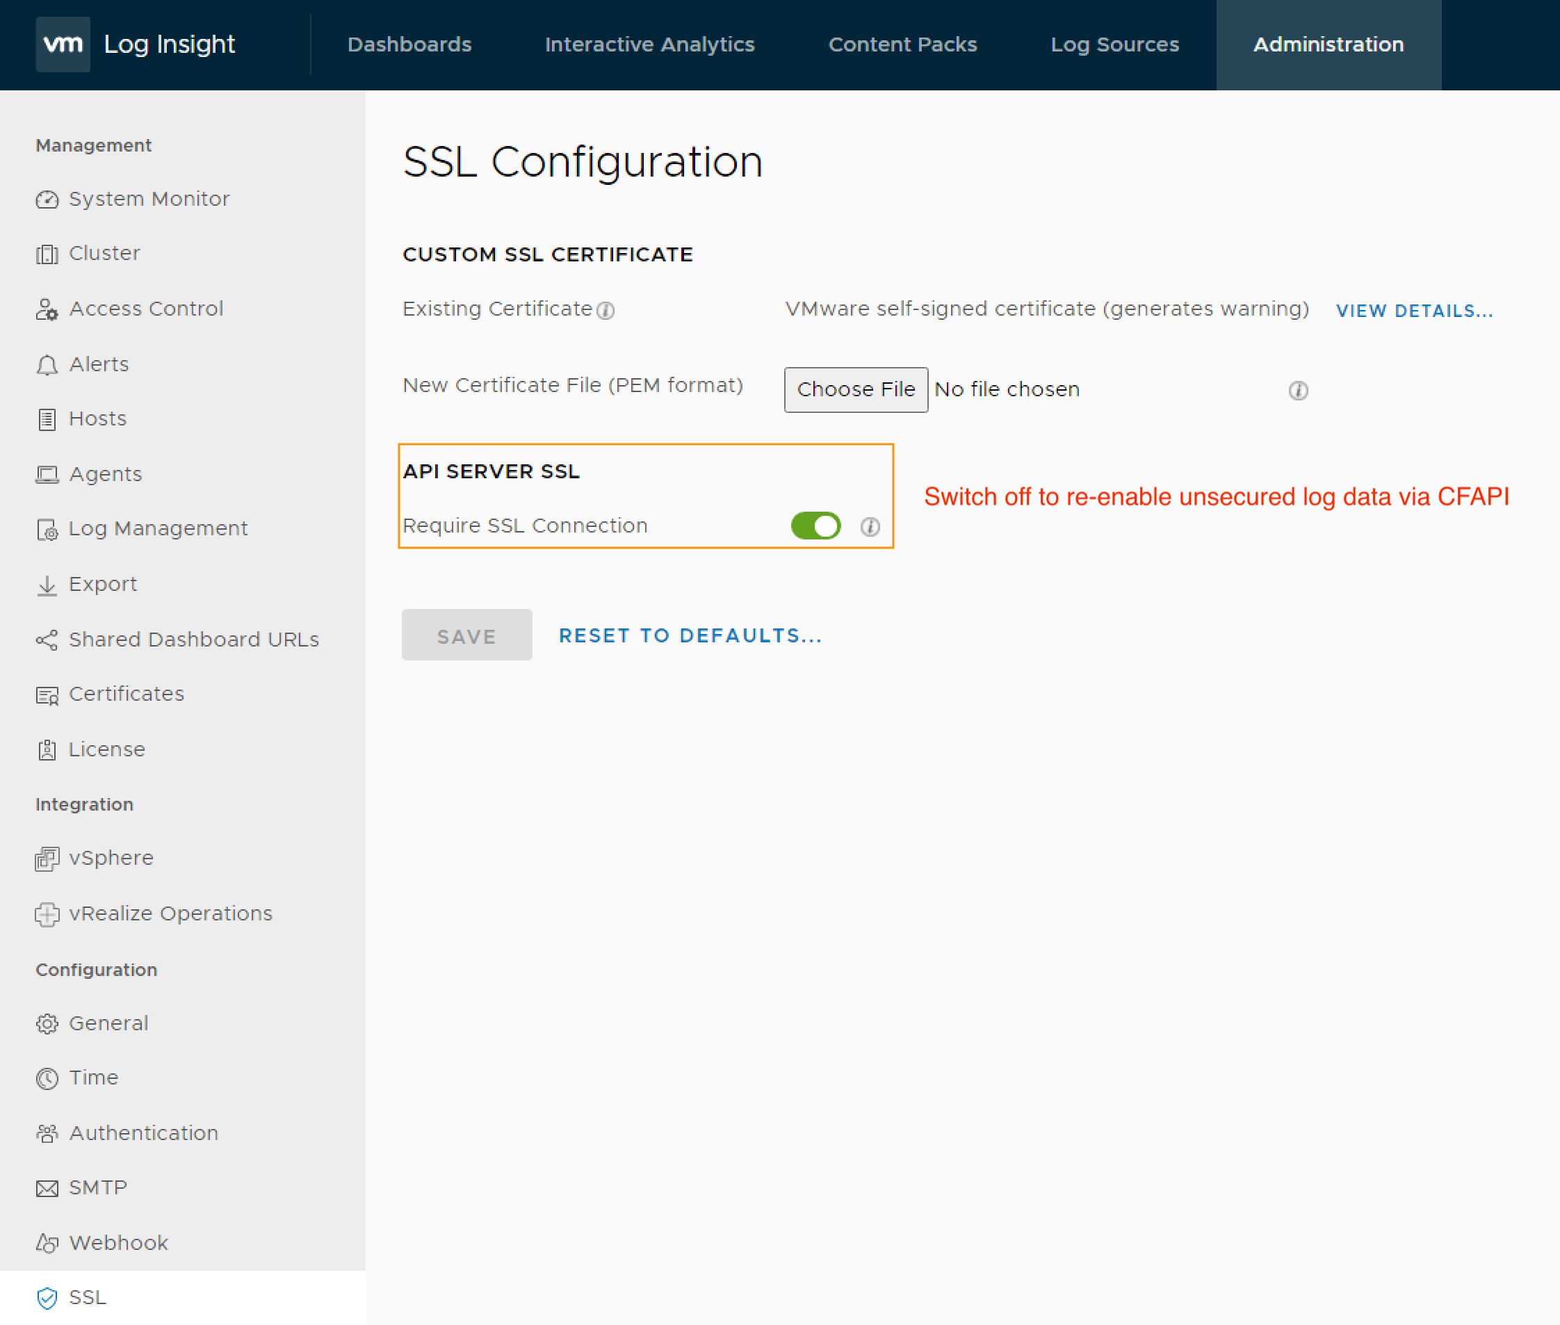Open the Webhook configuration
Screen dimensions: 1560x1325
click(119, 1242)
